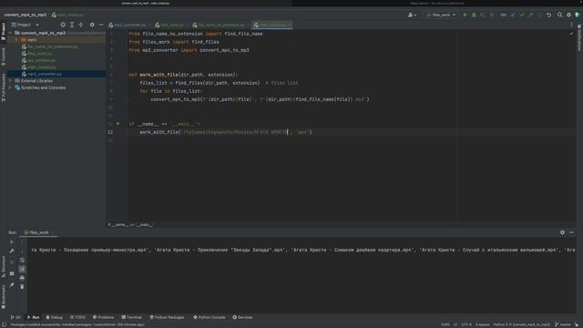Run the files_work configuration with green play button
Viewport: 583px width, 328px height.
[465, 15]
